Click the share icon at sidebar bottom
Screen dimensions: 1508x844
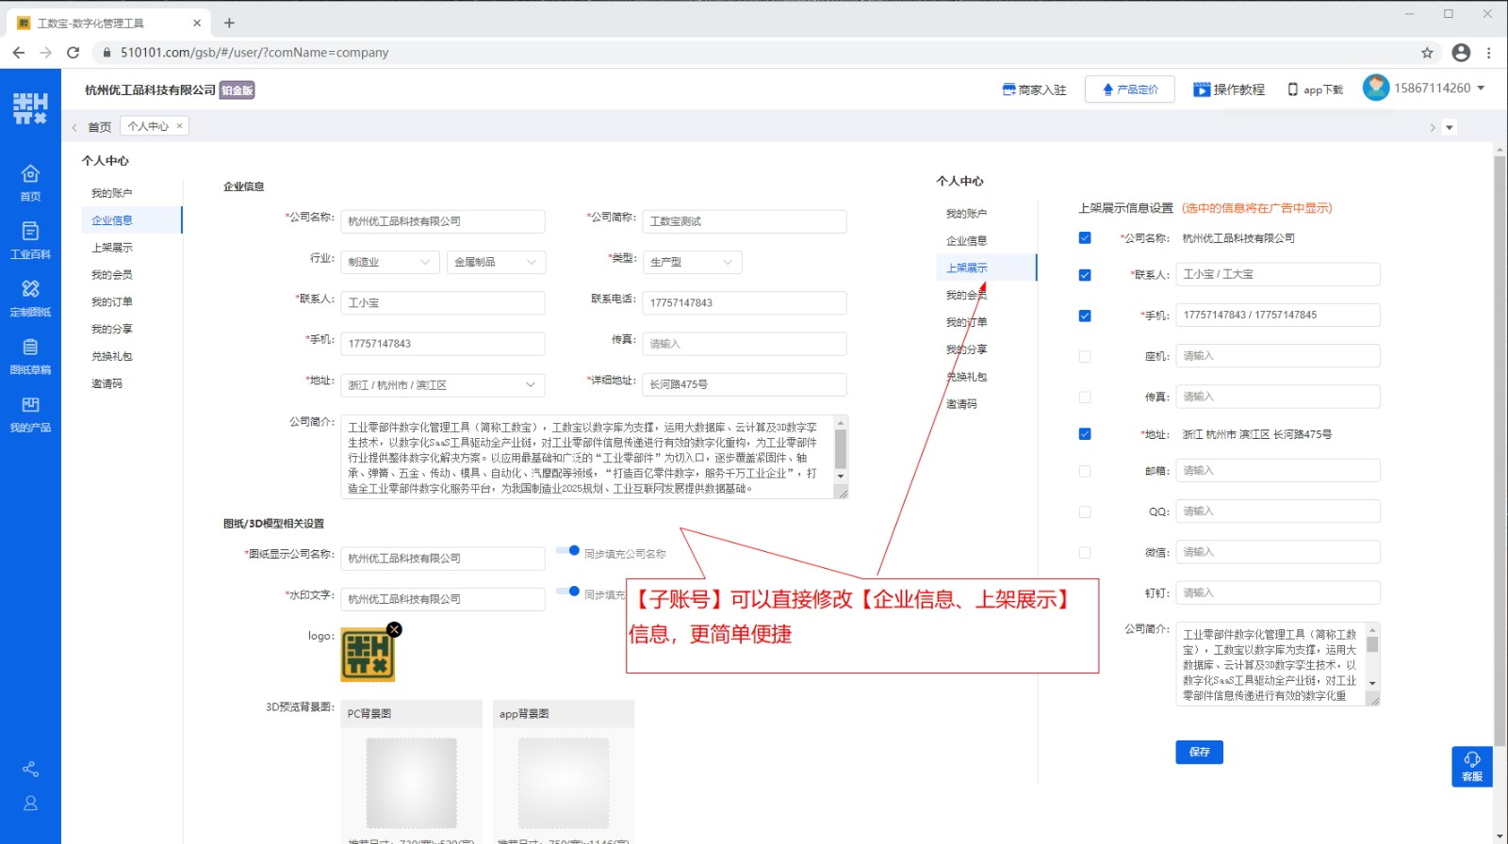click(x=30, y=769)
